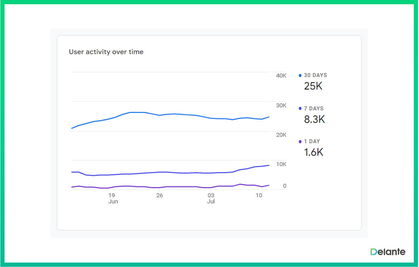Open the Delante logo
Viewport: 419px width, 267px height.
click(388, 252)
